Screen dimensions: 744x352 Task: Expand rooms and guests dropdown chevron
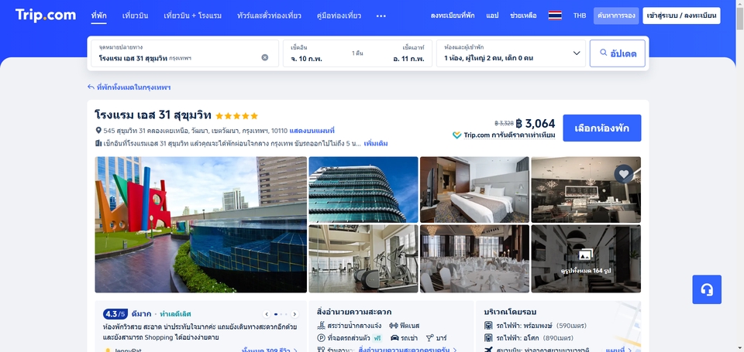click(x=577, y=53)
